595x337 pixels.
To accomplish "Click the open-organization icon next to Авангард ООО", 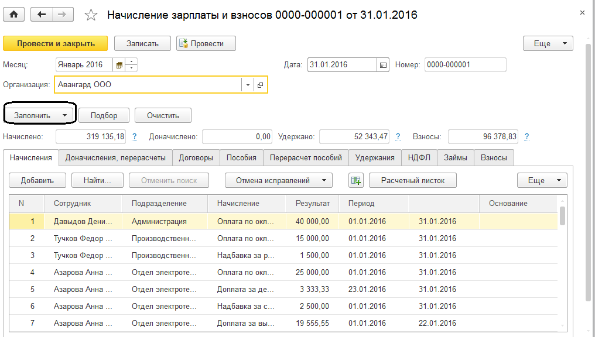I will (x=261, y=85).
